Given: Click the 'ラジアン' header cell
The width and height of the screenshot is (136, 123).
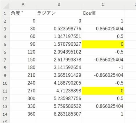Looking at the screenshot, I should [x=59, y=13].
